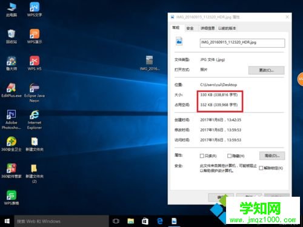This screenshot has width=303, height=227.
Task: Switch to the 详细信息 tab
Action: click(207, 28)
